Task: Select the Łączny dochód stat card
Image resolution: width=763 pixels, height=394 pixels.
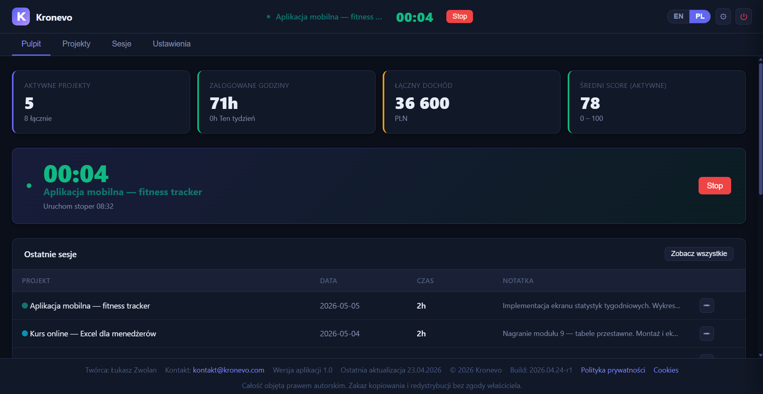Action: point(471,102)
